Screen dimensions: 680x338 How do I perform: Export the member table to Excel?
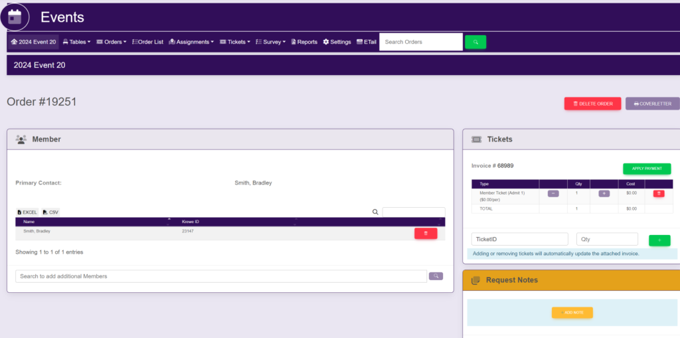27,212
